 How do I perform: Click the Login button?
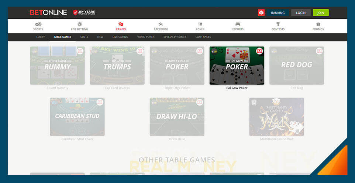pos(301,13)
